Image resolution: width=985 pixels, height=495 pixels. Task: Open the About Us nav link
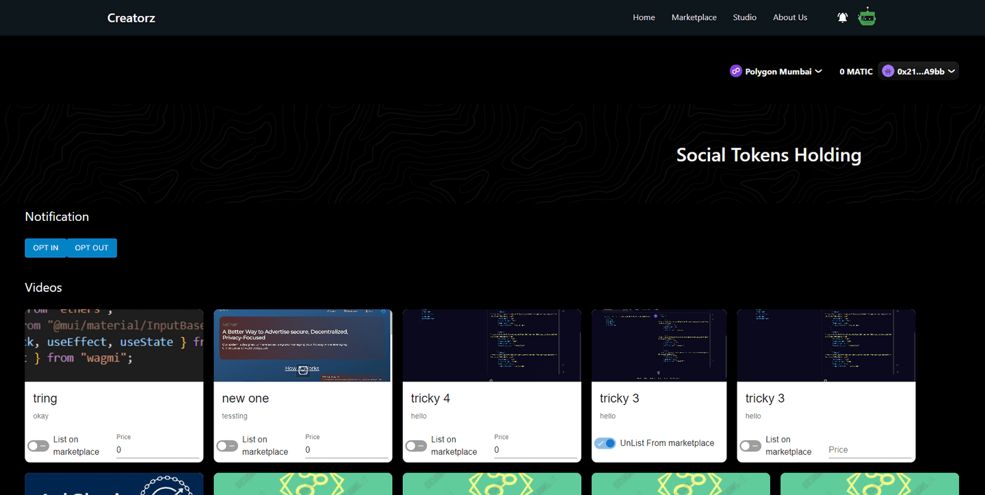[x=790, y=18]
